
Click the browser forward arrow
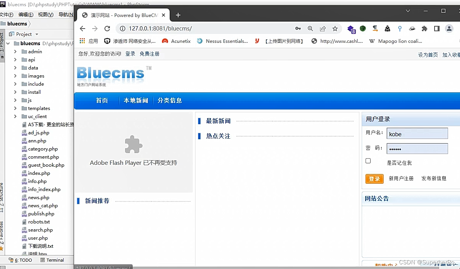95,29
